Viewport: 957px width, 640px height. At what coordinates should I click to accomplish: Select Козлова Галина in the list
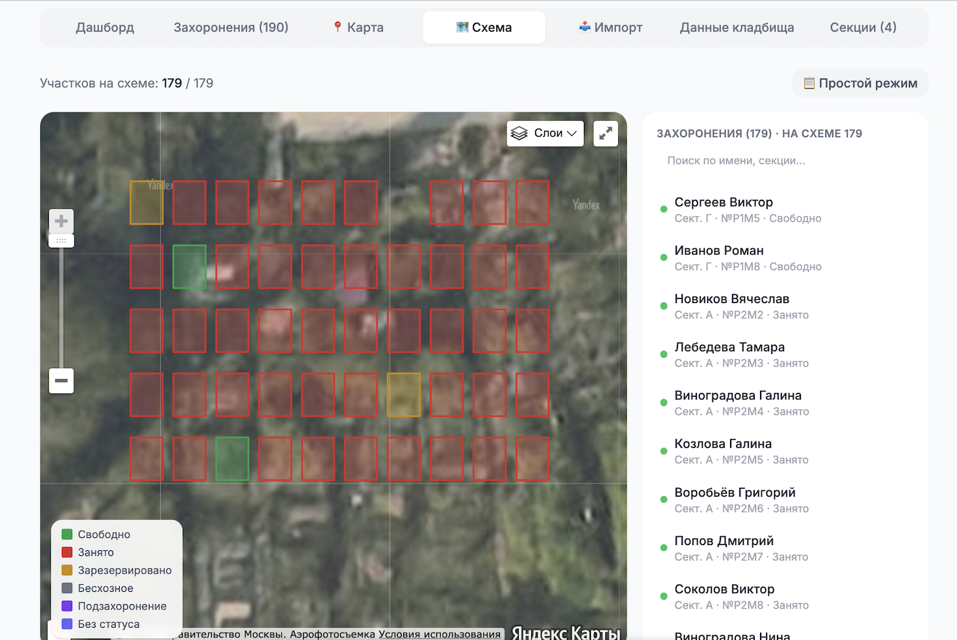[785, 451]
